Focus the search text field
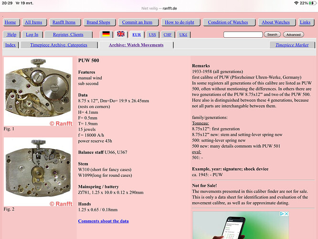Screen dimensions: 318x239 pyautogui.click(x=243, y=34)
